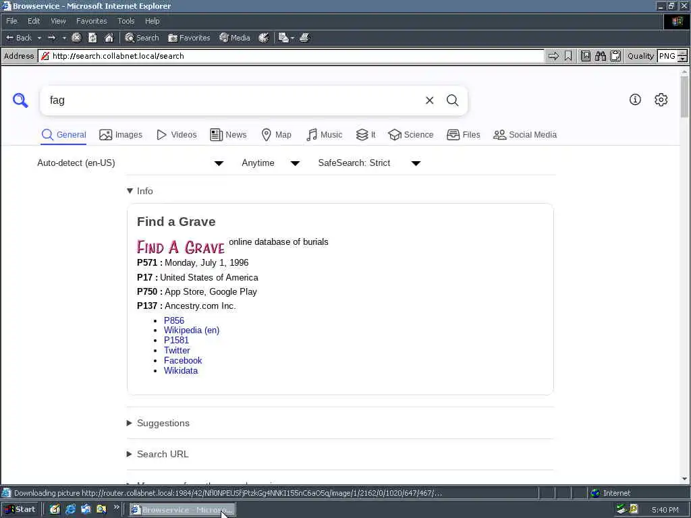691x518 pixels.
Task: Open the Media pane toolbar button
Action: click(x=235, y=38)
